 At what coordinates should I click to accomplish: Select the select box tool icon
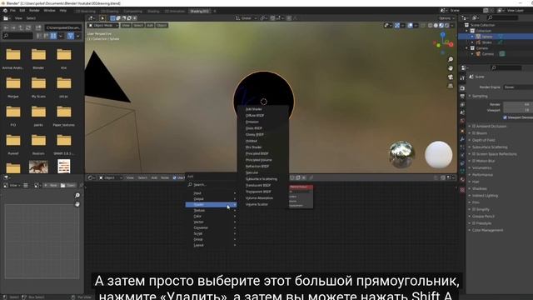[x=113, y=18]
